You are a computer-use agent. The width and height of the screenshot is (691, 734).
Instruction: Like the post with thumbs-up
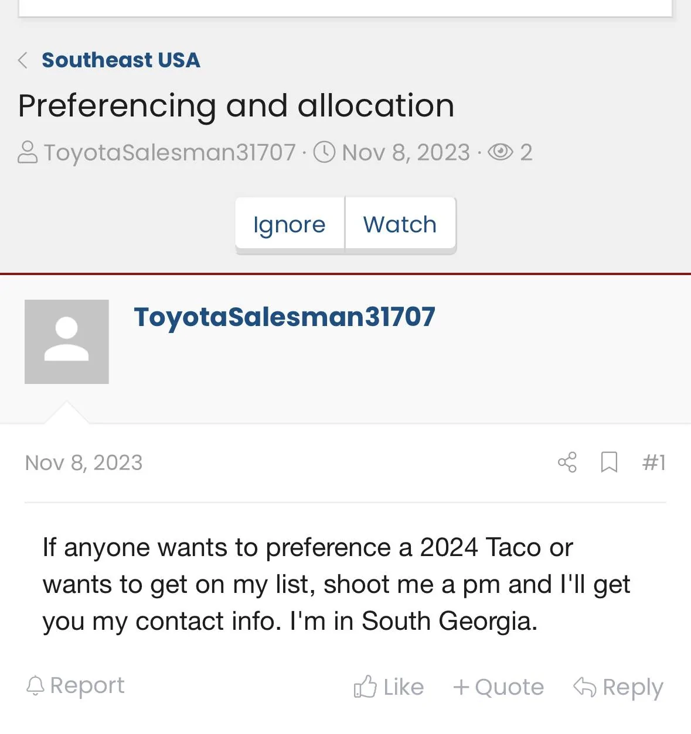(389, 687)
